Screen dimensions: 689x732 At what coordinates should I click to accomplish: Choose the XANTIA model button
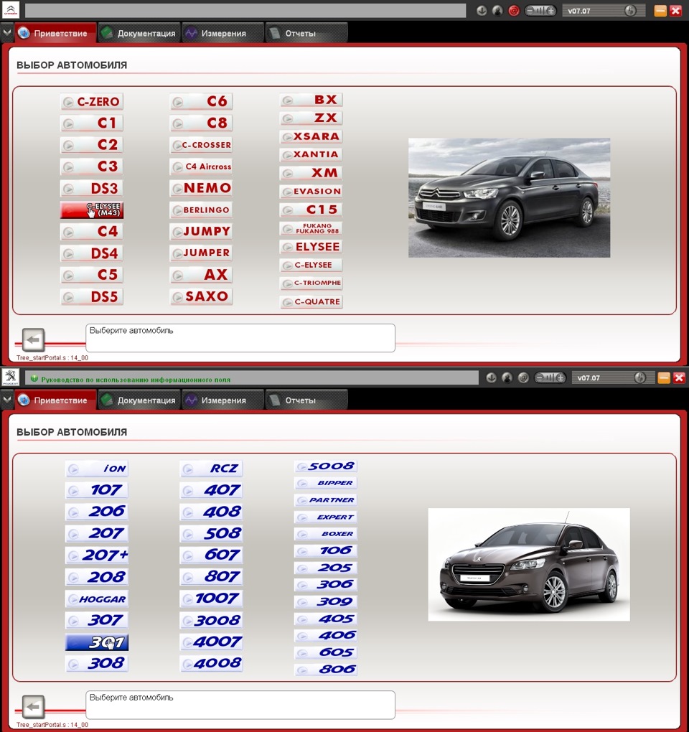pyautogui.click(x=311, y=154)
